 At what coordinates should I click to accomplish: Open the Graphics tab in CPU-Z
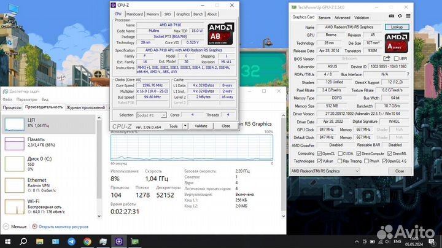[x=183, y=14]
